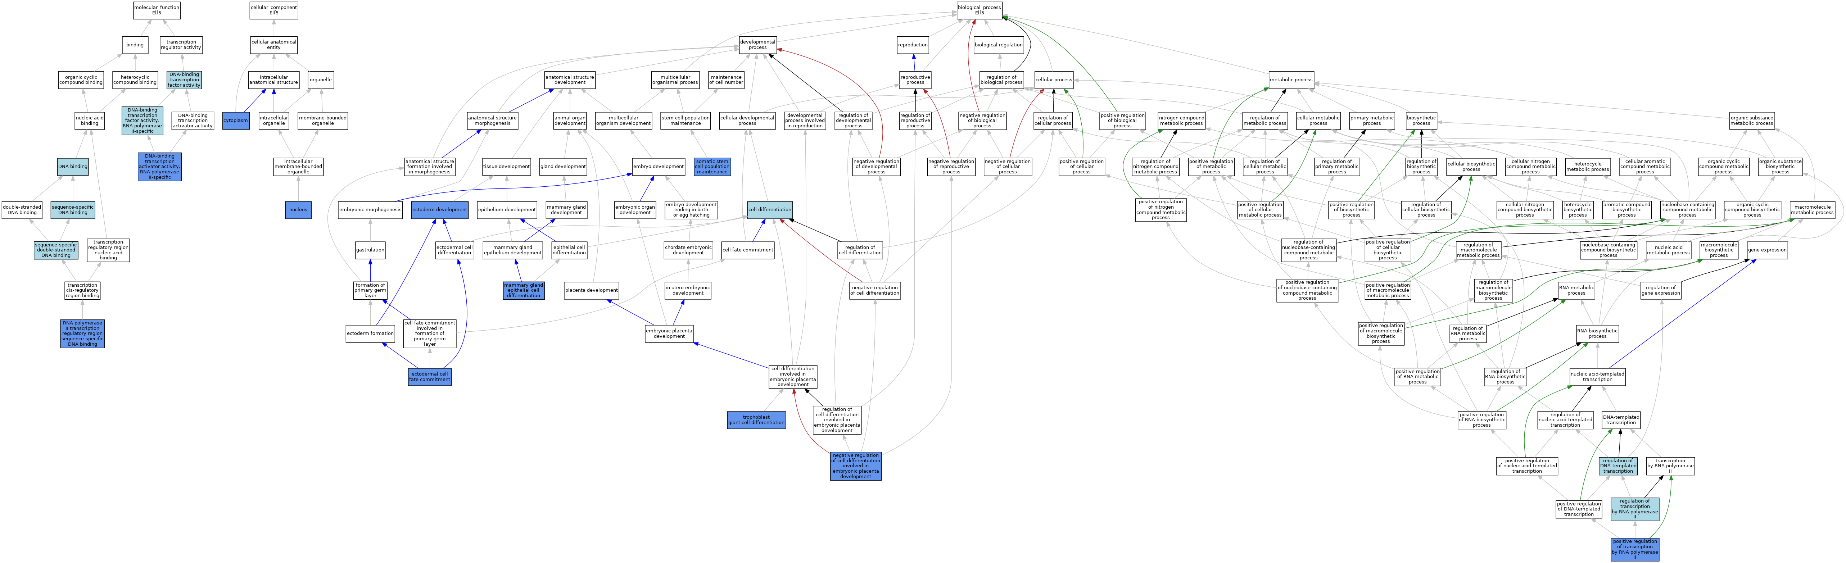Select the 'animal organ development' node
The width and height of the screenshot is (1846, 563).
click(570, 121)
